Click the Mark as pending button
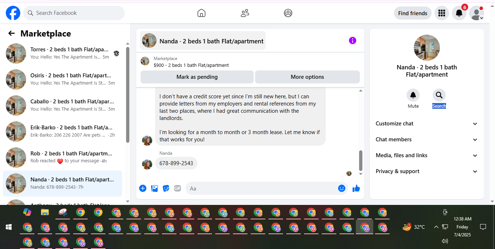The image size is (495, 249). coord(197,77)
